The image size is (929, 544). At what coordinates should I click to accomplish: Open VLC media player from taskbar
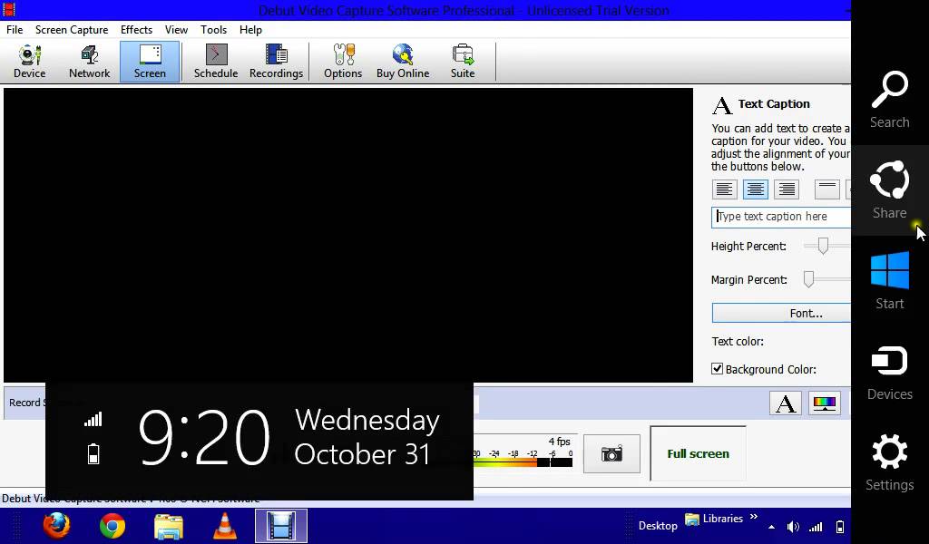pos(225,526)
